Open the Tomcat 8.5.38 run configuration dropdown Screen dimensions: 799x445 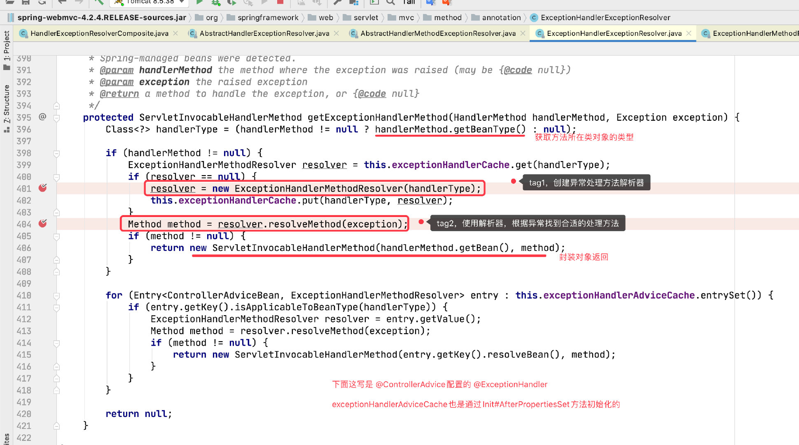(149, 2)
